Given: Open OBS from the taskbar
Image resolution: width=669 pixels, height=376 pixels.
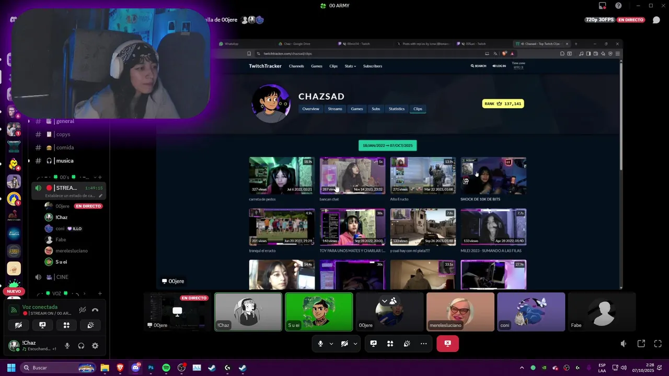Looking at the screenshot, I should 181,368.
